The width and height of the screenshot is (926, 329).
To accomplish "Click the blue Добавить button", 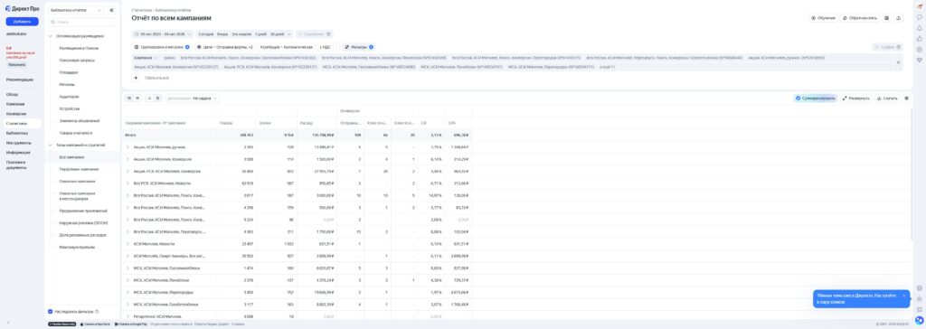I will pos(23,22).
